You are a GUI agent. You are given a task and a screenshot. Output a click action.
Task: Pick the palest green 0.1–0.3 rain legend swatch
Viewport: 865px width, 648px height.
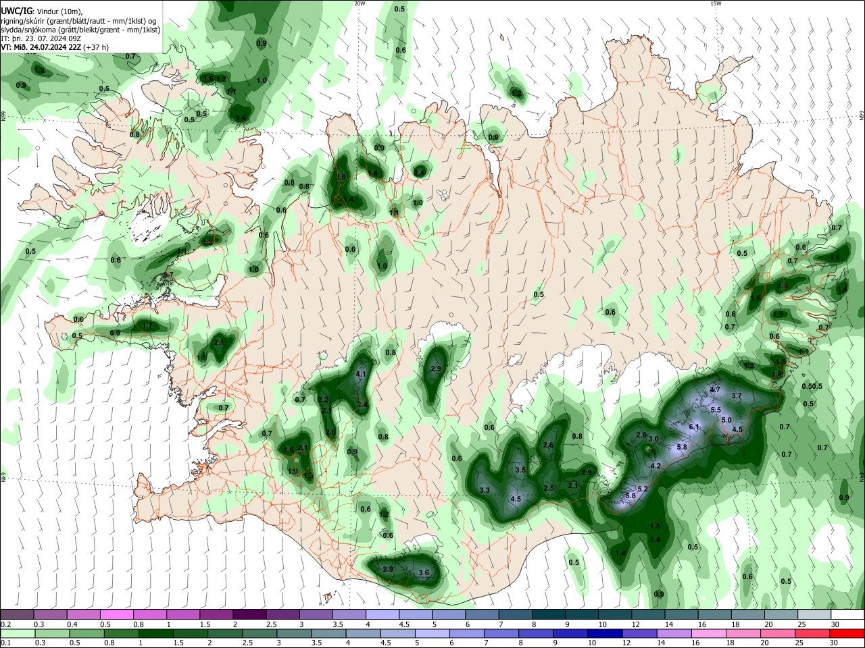pos(17,633)
